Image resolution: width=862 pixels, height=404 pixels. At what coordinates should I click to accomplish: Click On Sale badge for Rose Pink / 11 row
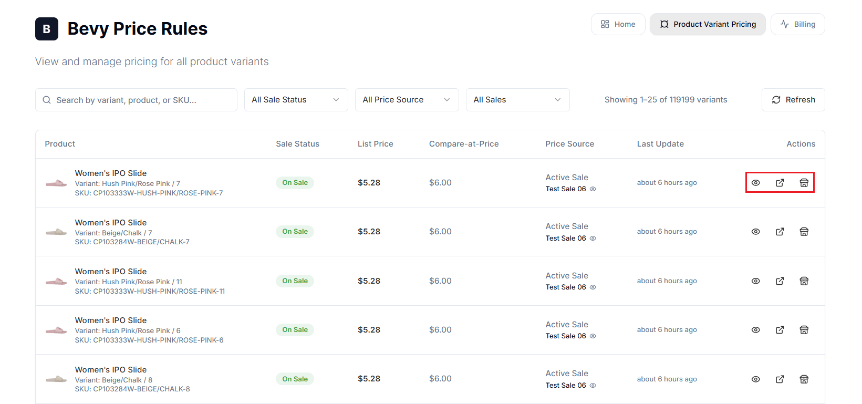[295, 281]
